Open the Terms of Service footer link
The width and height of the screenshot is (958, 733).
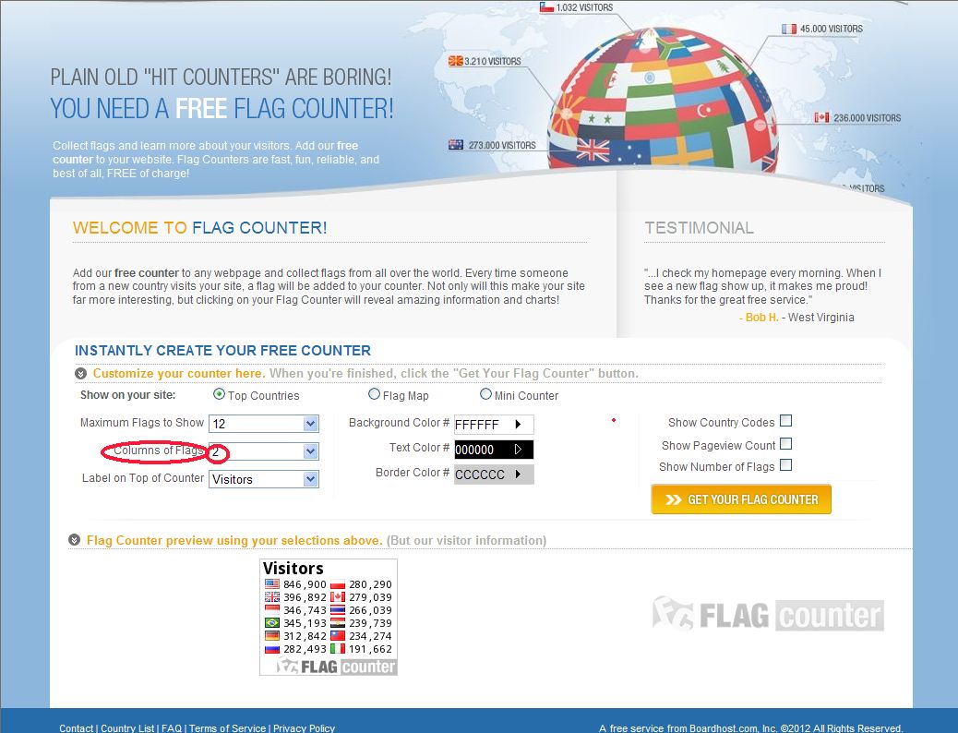227,728
